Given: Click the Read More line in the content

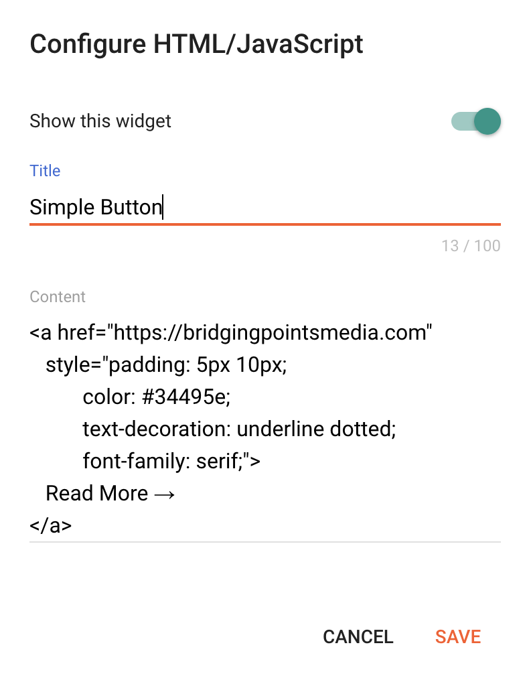Looking at the screenshot, I should pyautogui.click(x=109, y=493).
